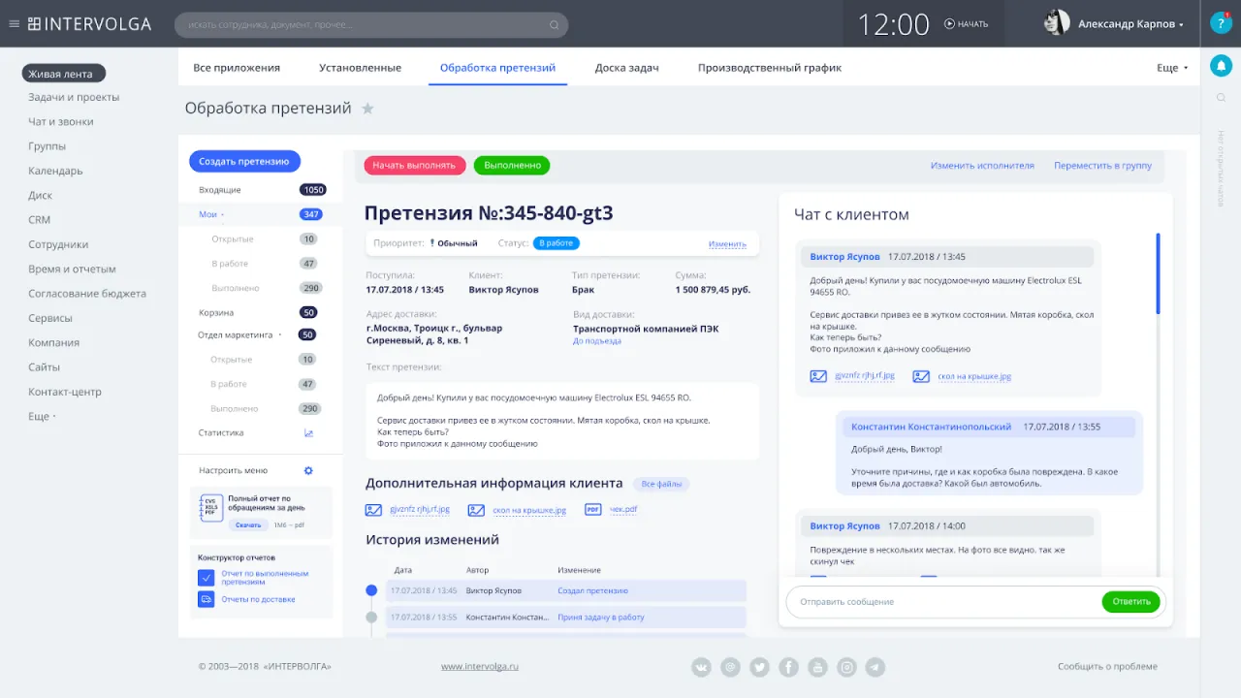Screen dimensions: 1241x698
Task: Click the chart icon next to Статистика
Action: pos(309,433)
